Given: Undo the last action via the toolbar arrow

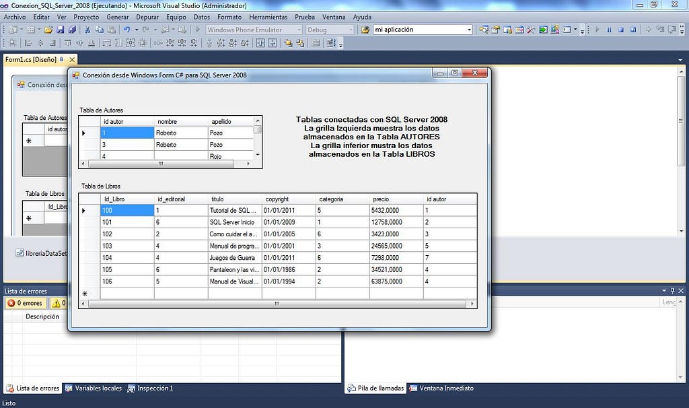Looking at the screenshot, I should [x=126, y=30].
